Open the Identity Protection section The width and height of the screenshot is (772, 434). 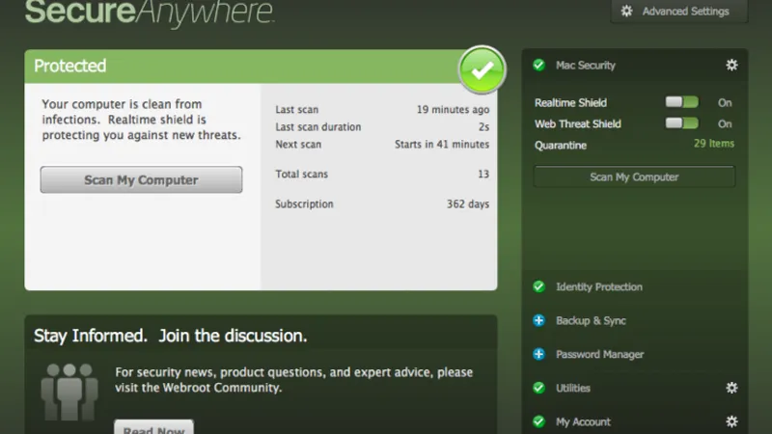point(598,286)
